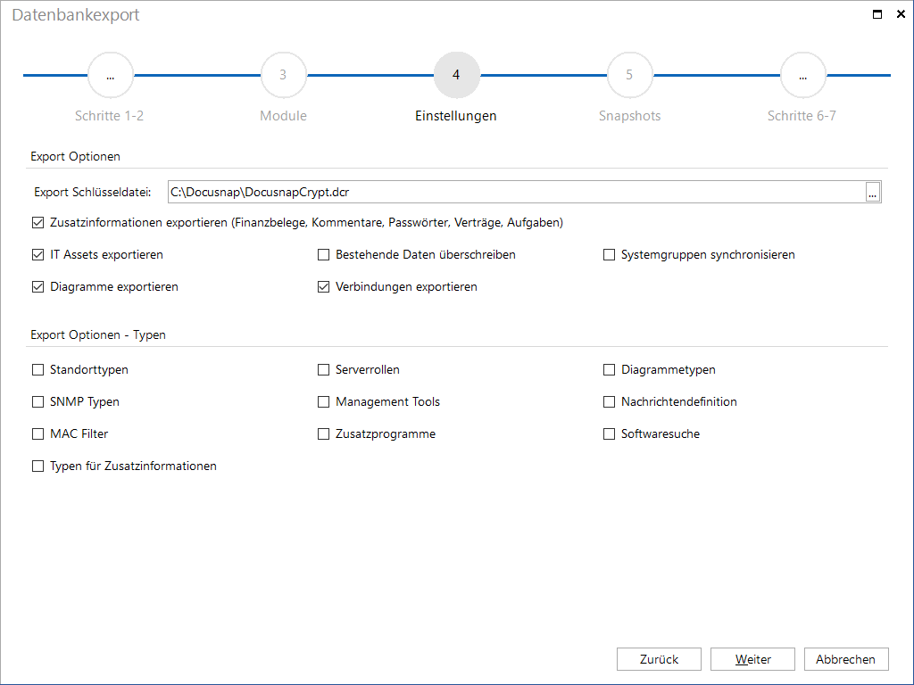The image size is (914, 685).
Task: Toggle IT Assets exportieren checkbox
Action: coord(37,254)
